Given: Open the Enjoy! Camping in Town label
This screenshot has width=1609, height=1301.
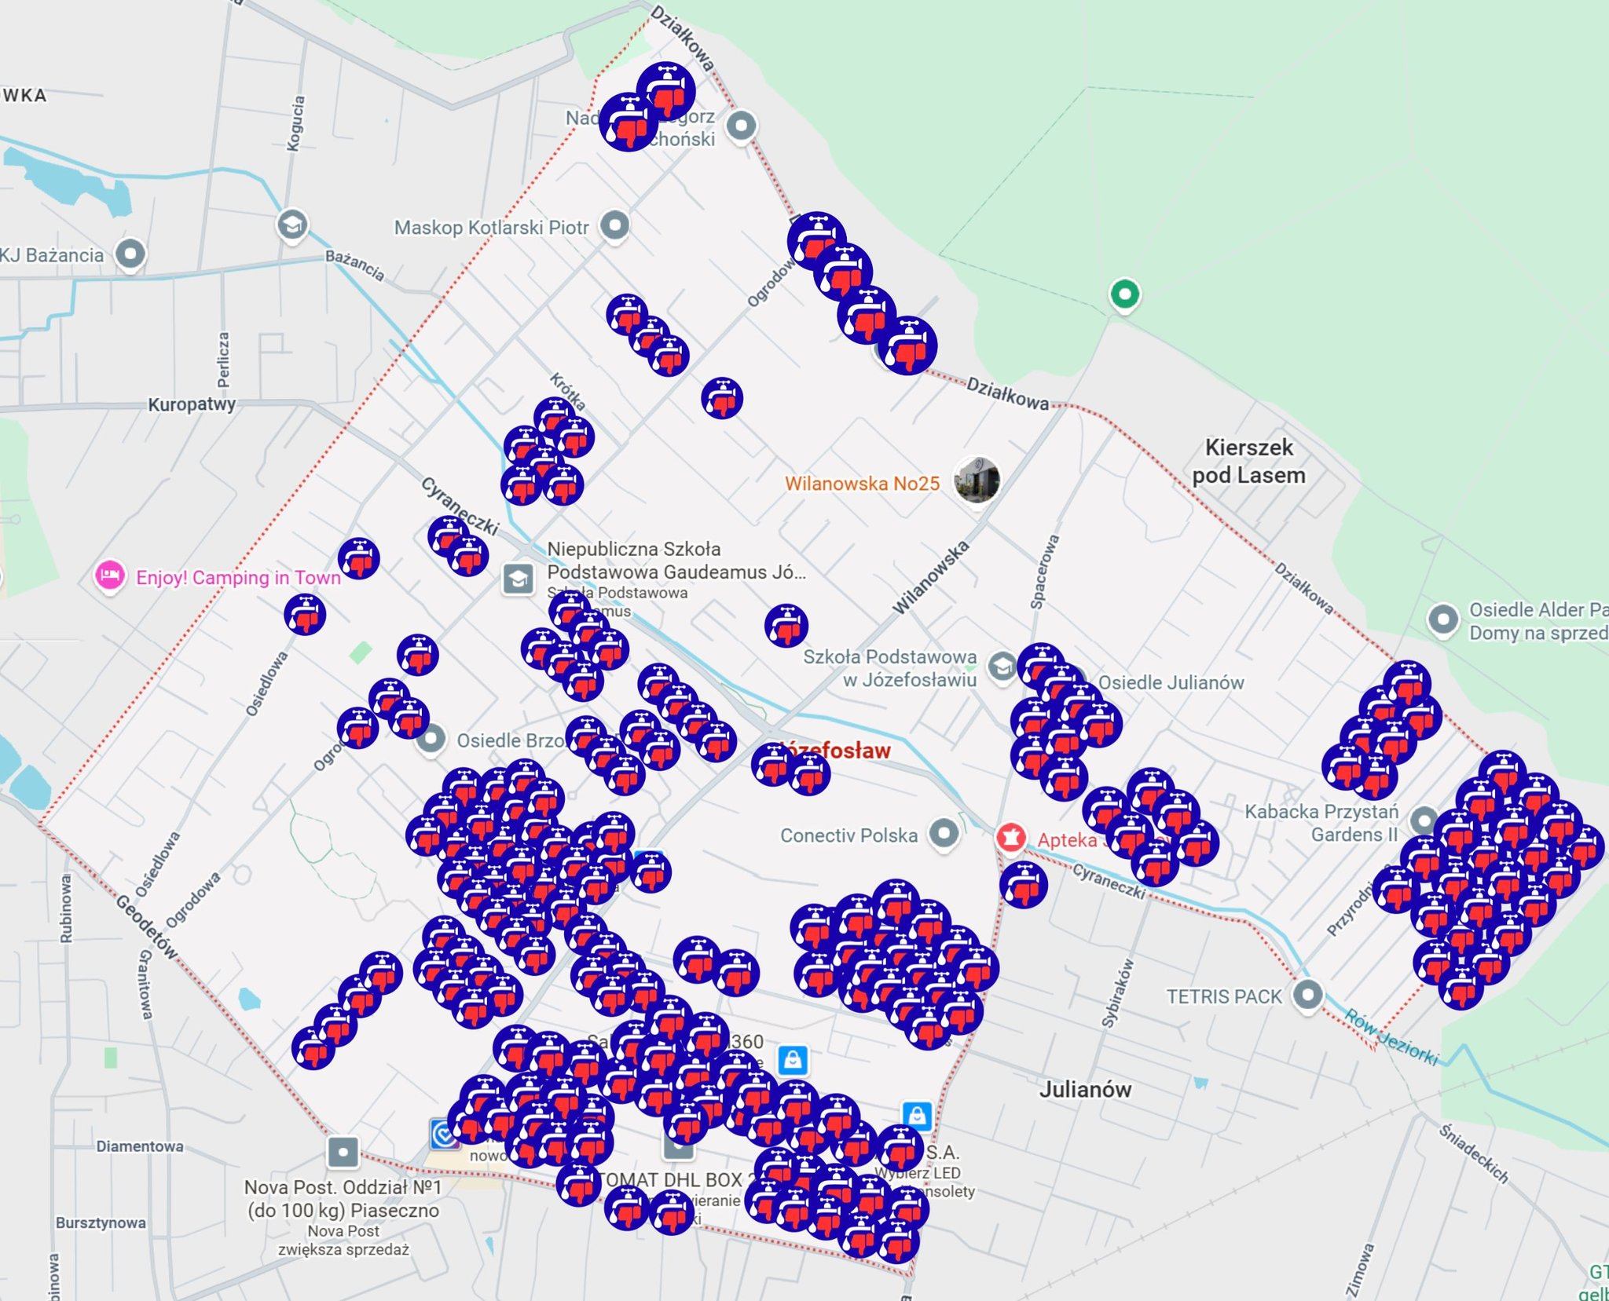Looking at the screenshot, I should (238, 578).
